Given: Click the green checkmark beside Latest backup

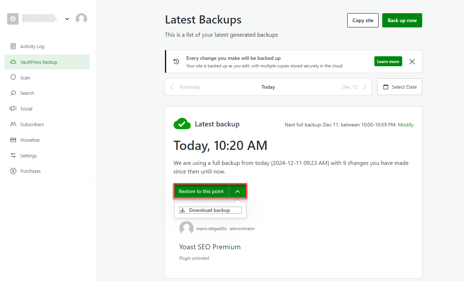Looking at the screenshot, I should [x=182, y=124].
